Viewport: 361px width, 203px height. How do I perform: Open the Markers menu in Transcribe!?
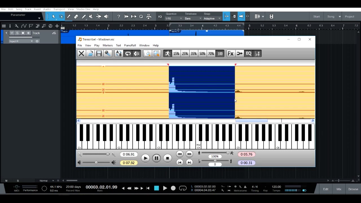[x=108, y=45]
